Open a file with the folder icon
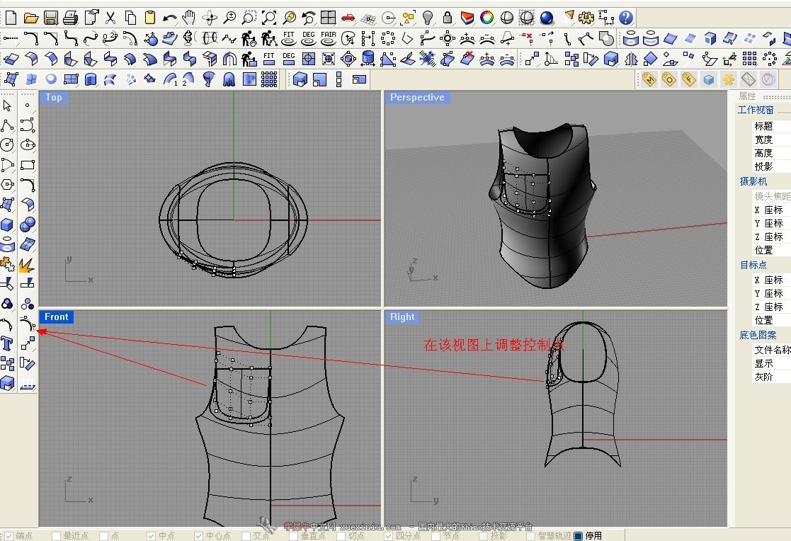 coord(30,18)
